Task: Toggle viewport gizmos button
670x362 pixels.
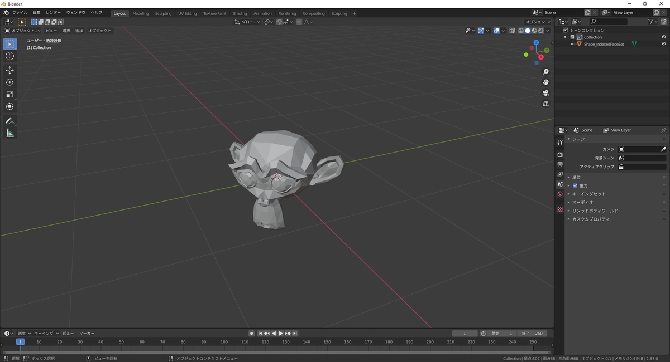Action: click(481, 31)
